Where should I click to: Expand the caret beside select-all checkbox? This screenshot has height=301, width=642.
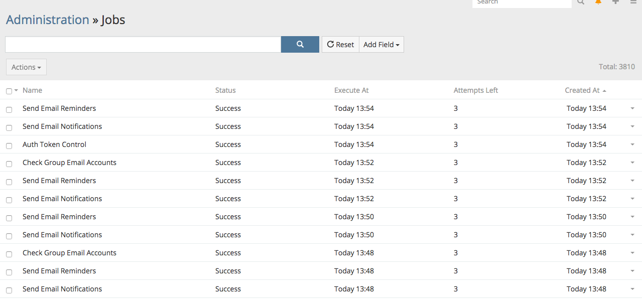pyautogui.click(x=16, y=90)
